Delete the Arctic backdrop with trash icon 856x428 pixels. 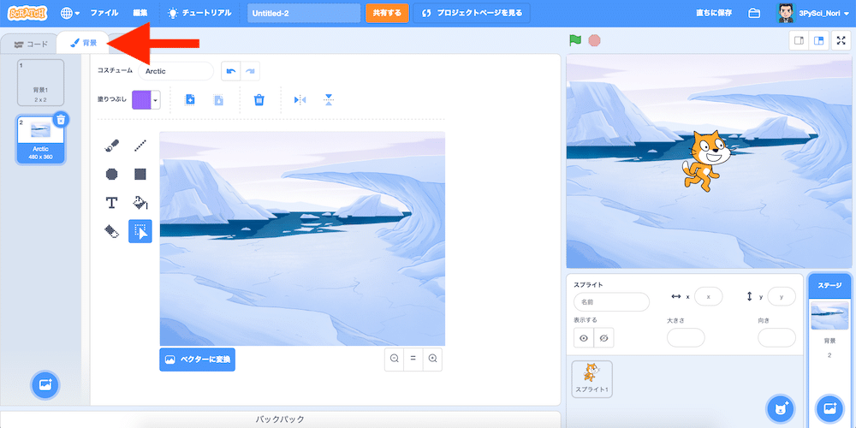62,119
